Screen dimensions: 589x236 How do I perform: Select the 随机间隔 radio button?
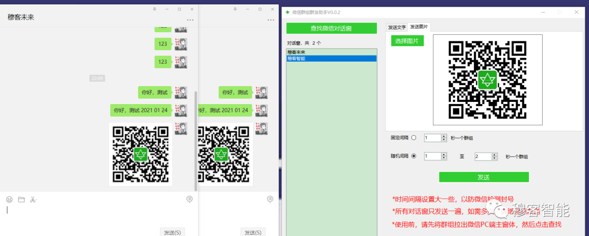point(414,156)
